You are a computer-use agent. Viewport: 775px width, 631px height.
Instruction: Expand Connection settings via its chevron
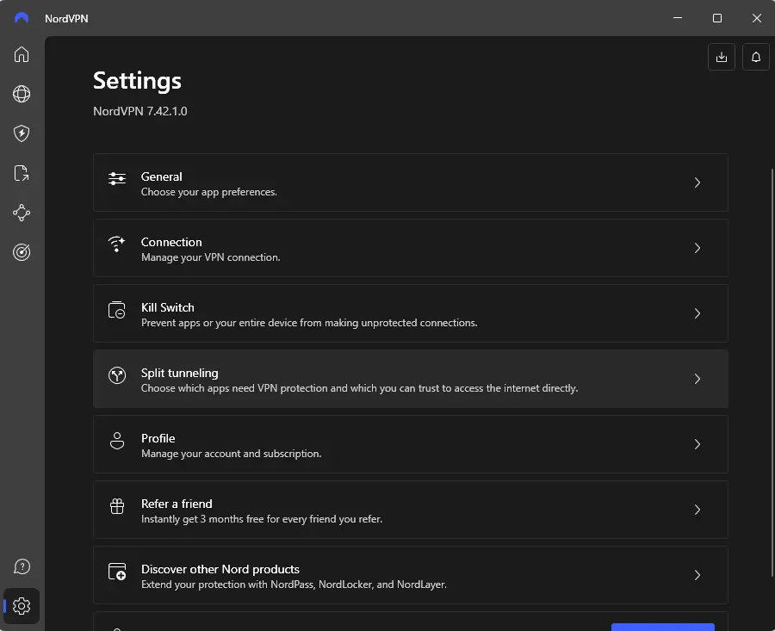coord(697,248)
